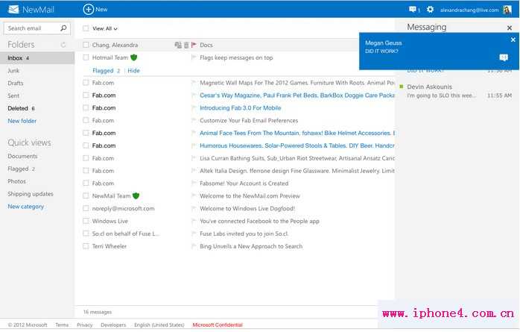Open the Terms footer link
The image size is (520, 332).
point(62,325)
